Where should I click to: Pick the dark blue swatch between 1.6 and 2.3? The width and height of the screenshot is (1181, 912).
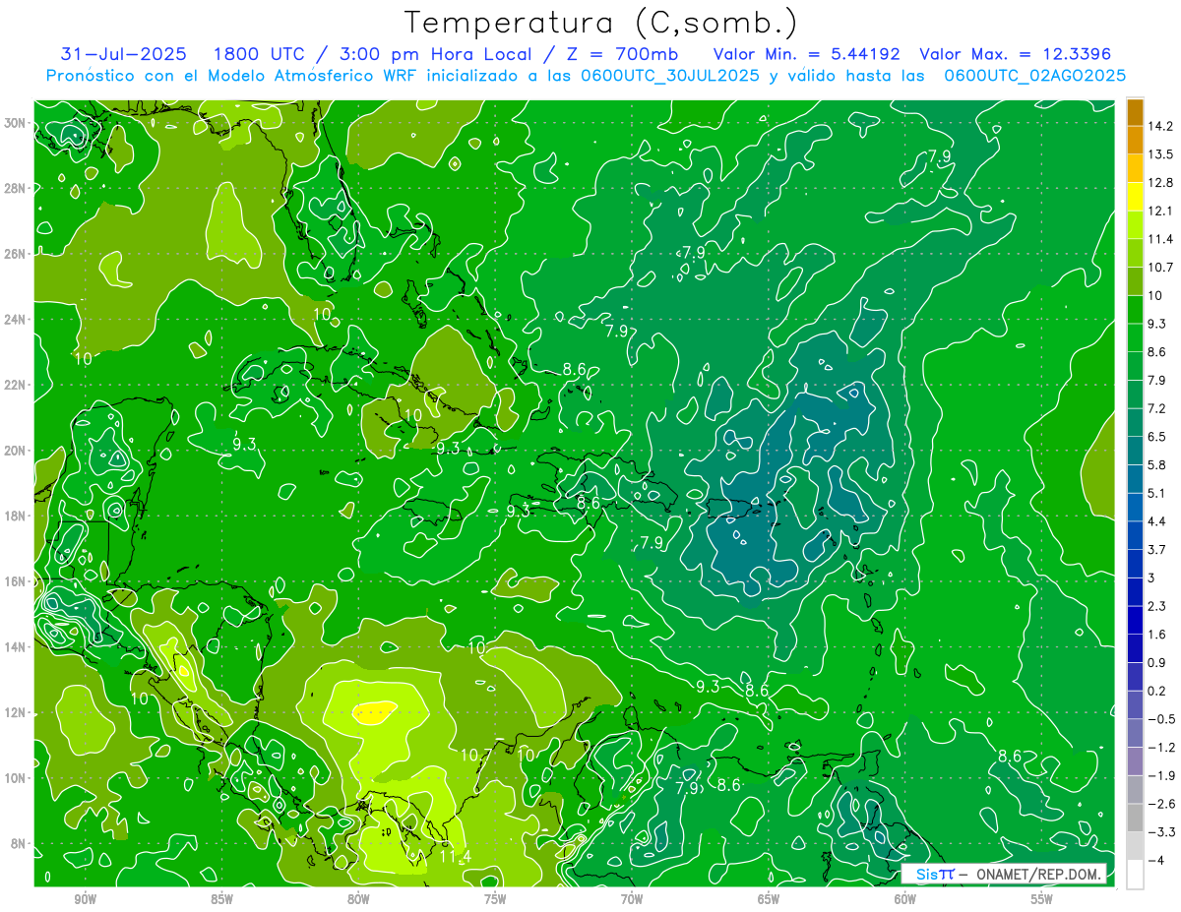[x=1135, y=620]
